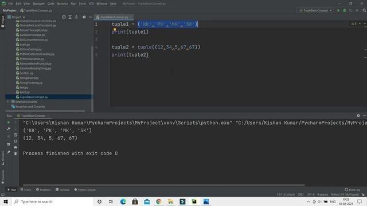
Task: Select the TupleBasicConcept tab in Run panel
Action: coord(33,116)
